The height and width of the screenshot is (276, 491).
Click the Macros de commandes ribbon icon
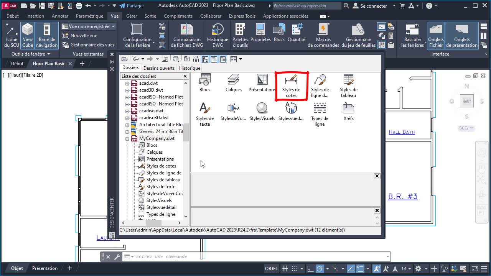tap(323, 35)
